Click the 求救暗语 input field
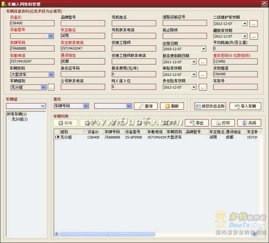 point(235,74)
